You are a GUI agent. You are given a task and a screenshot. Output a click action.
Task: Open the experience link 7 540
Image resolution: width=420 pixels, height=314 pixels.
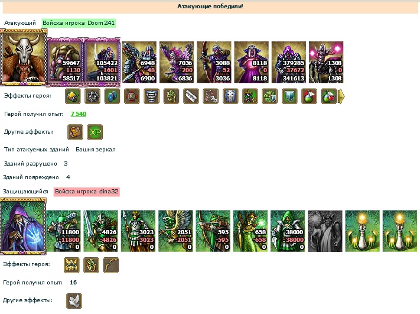79,114
